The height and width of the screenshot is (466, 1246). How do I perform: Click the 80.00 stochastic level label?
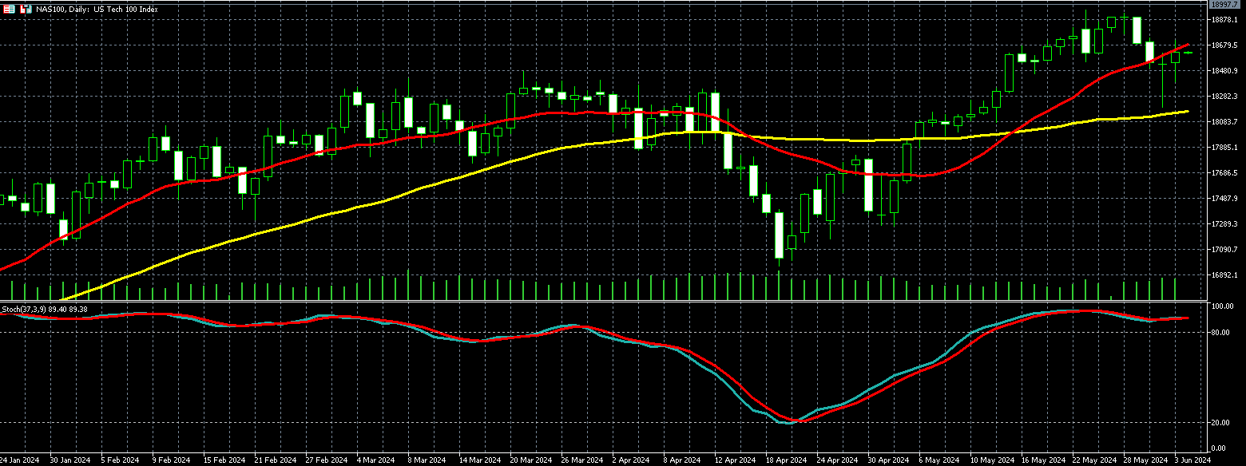[1222, 333]
